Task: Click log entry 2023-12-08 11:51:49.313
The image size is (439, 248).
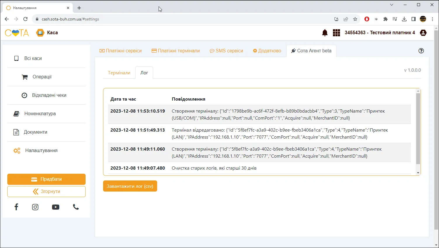Action: click(259, 133)
